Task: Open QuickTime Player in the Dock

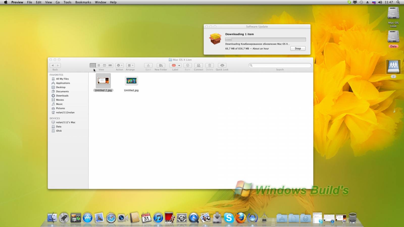Action: 194,218
